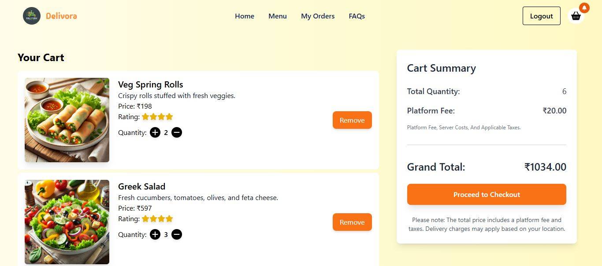
Task: Click the orange notification badge on the cart
Action: pos(584,7)
